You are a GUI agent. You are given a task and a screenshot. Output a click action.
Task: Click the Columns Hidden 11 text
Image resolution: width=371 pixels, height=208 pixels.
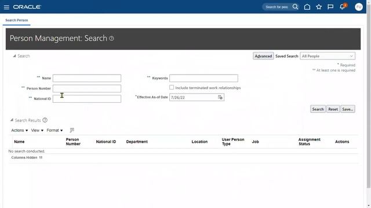(x=27, y=158)
